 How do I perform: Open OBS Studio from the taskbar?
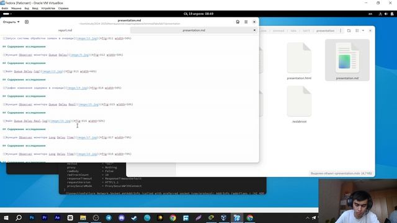96,217
